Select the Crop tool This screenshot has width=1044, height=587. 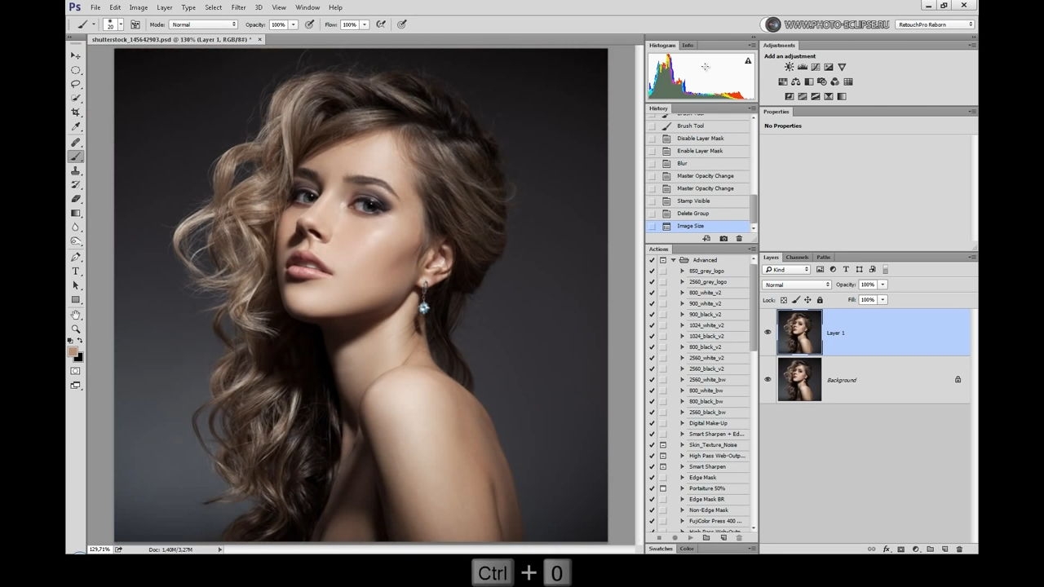(76, 113)
